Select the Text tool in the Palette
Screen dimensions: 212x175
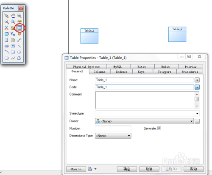[x=13, y=46]
